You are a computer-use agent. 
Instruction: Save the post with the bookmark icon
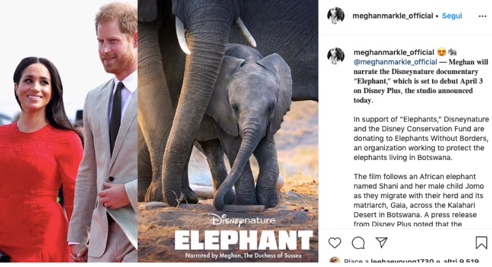481,243
